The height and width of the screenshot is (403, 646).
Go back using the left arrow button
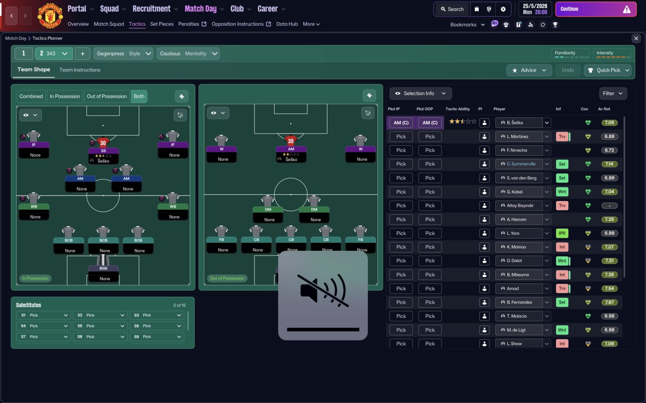coord(12,16)
